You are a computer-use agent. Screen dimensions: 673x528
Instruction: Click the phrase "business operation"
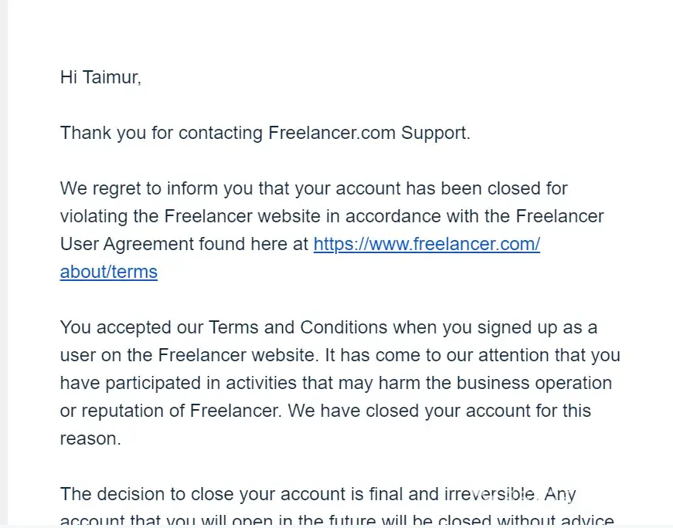coord(534,383)
